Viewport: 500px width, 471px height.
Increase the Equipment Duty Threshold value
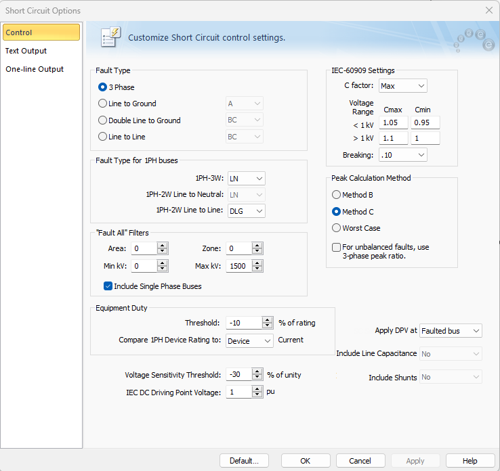[x=267, y=319]
